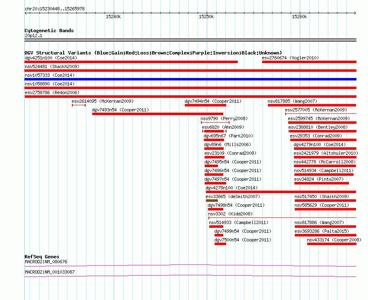368x300 pixels.
Task: Click nsv433174 (Cooper2008) label
Action: tap(334, 240)
